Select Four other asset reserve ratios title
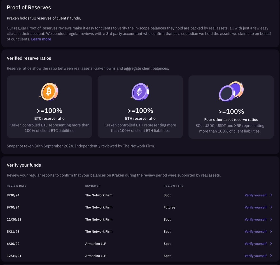The height and width of the screenshot is (265, 280). click(231, 119)
